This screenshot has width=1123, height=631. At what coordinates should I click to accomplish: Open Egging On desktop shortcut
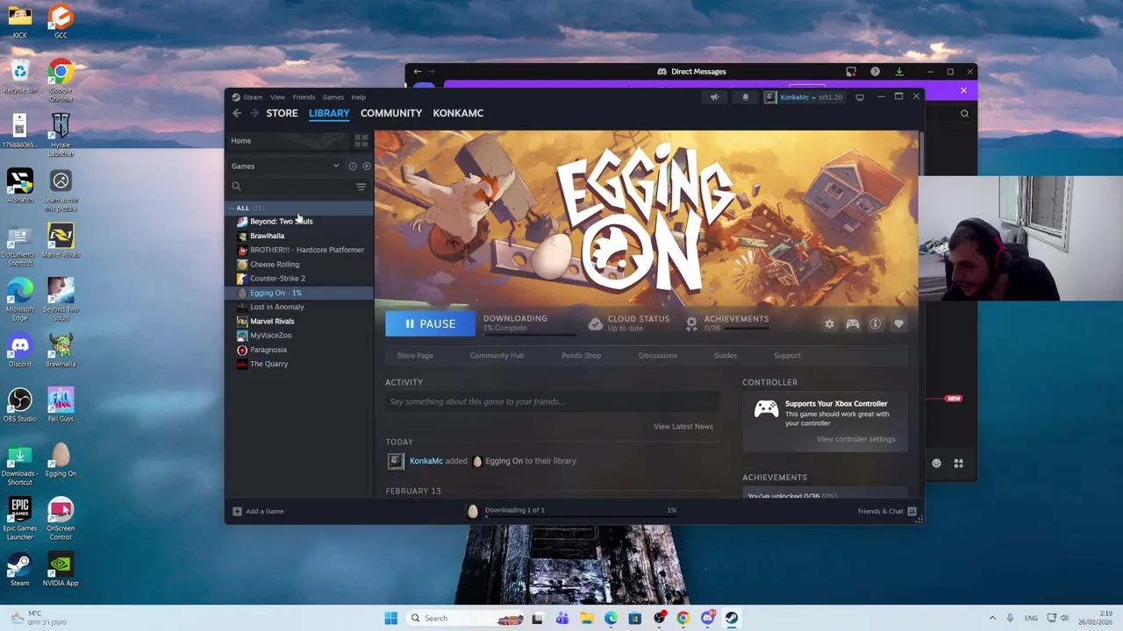click(x=61, y=459)
